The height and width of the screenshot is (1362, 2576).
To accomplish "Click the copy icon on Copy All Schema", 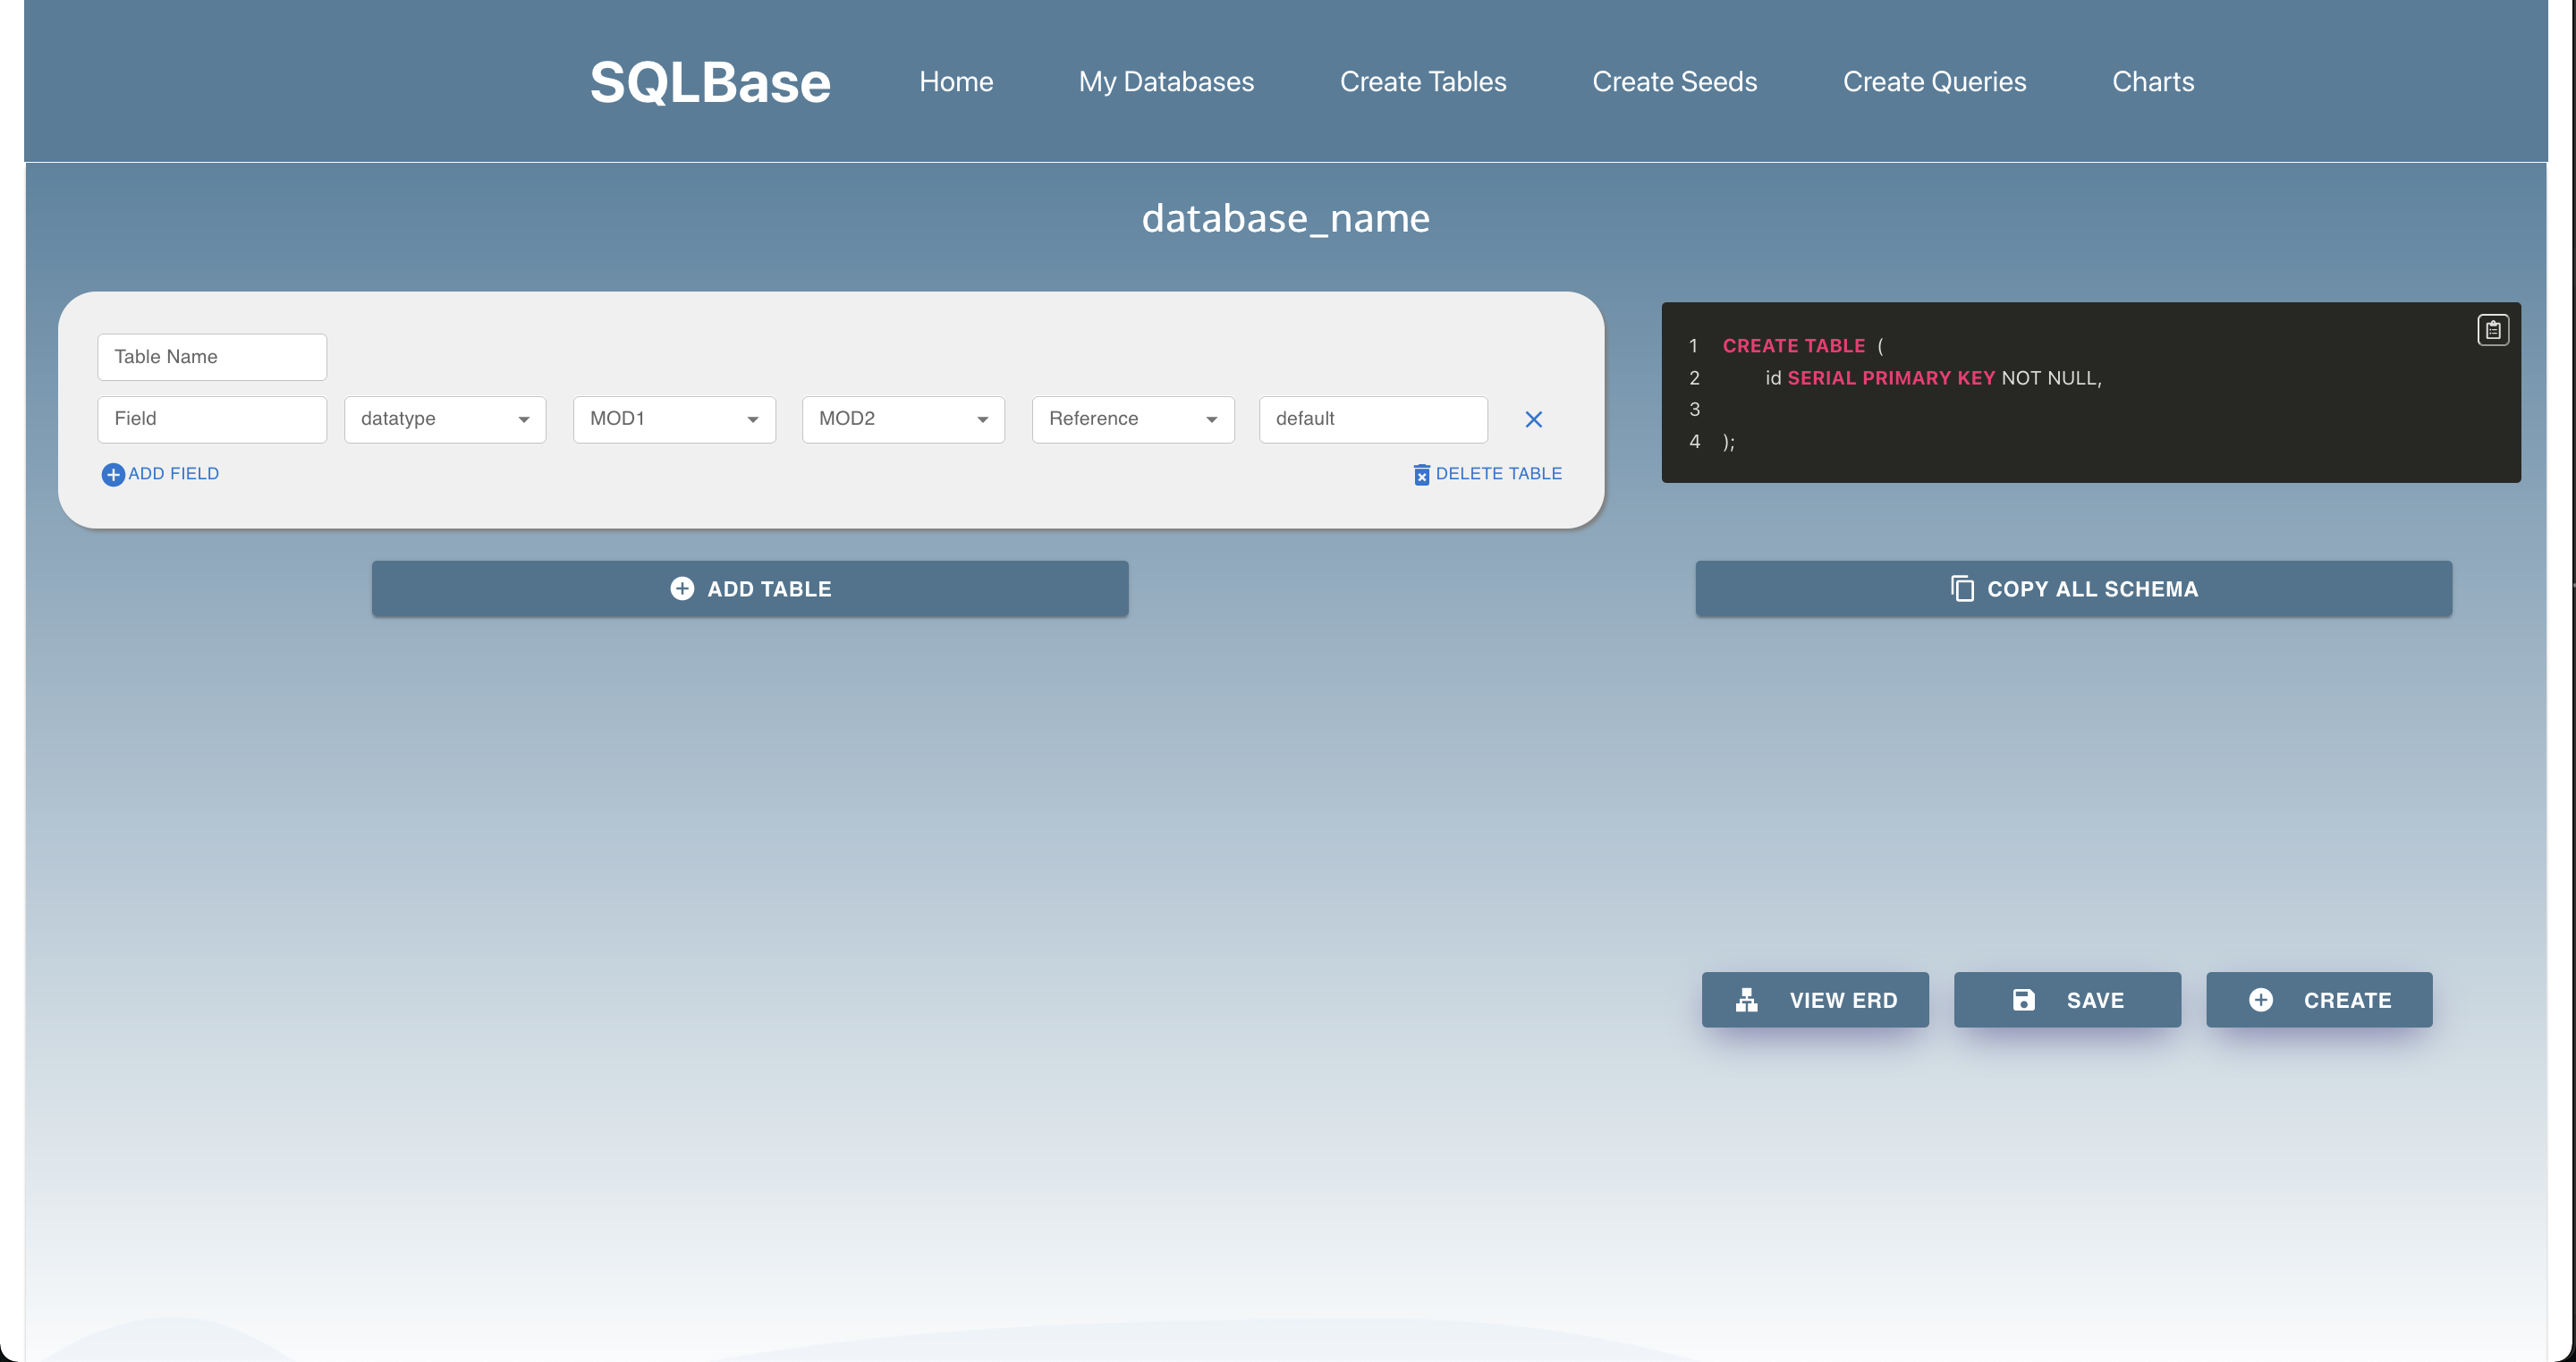I will tap(1962, 588).
